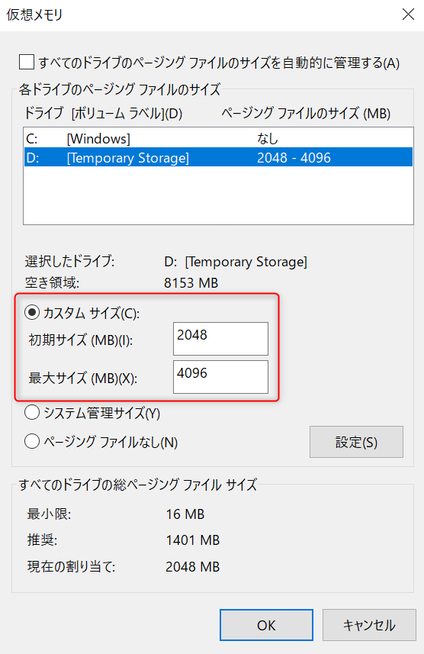Select the D: [Temporary Storage] list row
Viewport: 424px width, 654px height.
(218, 158)
